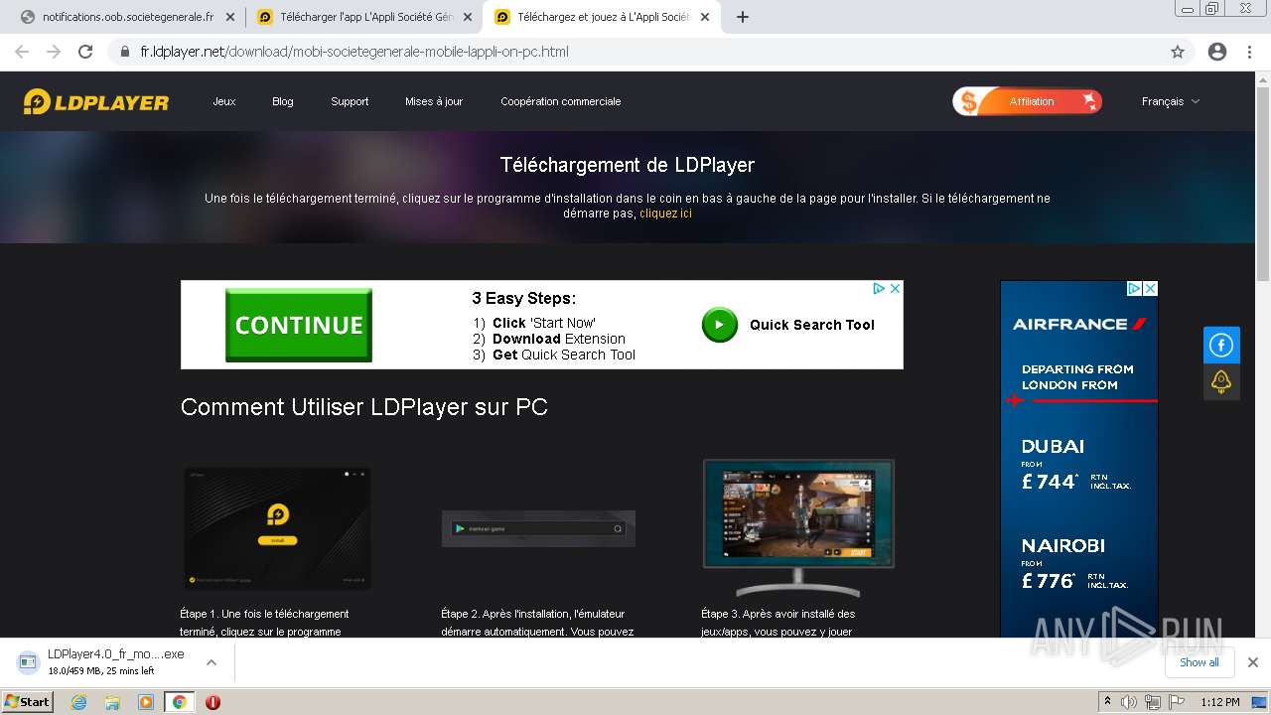The image size is (1271, 715).
Task: Click the volume tray icon
Action: click(x=1129, y=702)
